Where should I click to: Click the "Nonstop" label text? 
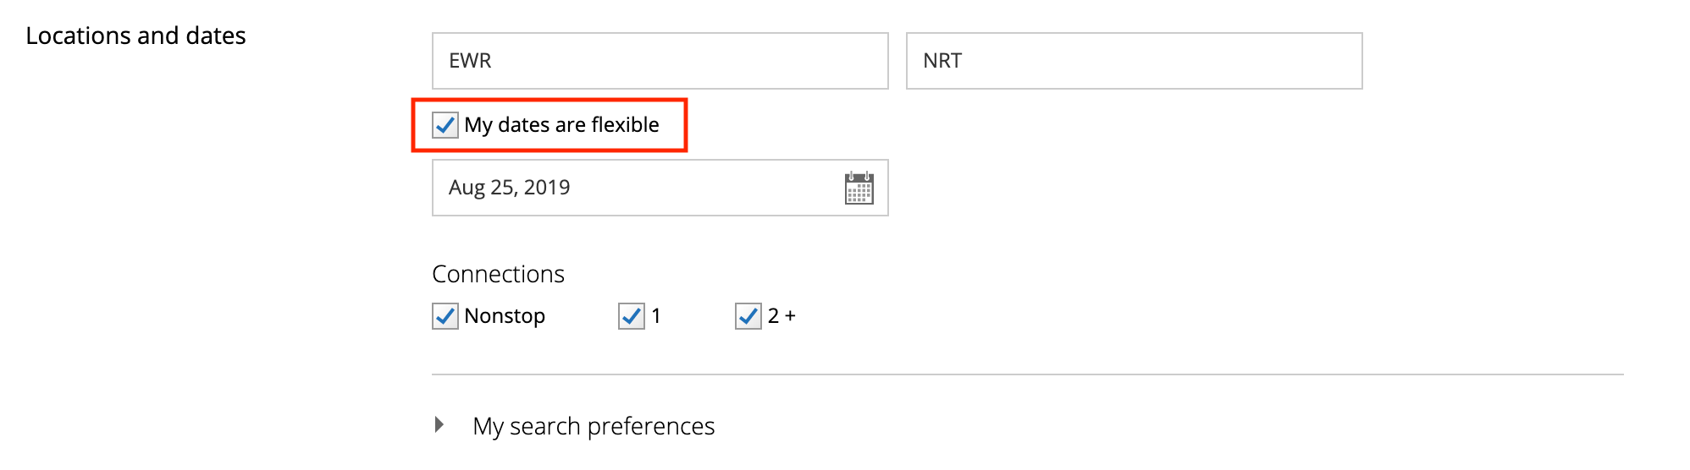[505, 316]
